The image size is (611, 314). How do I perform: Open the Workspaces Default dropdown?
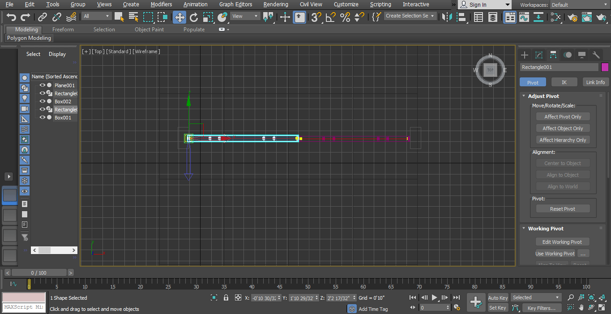[x=579, y=5]
